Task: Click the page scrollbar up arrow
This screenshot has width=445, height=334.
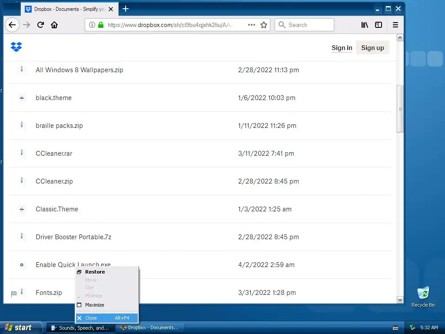Action: 400,38
